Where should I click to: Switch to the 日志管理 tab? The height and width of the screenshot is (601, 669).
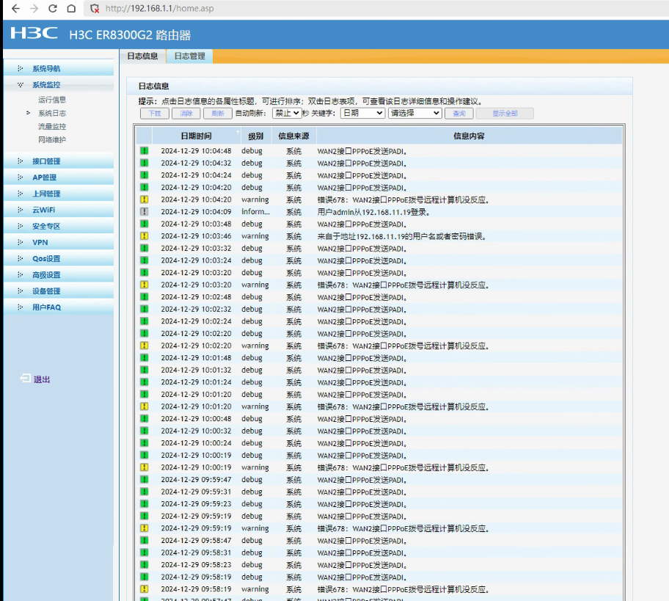tap(189, 56)
